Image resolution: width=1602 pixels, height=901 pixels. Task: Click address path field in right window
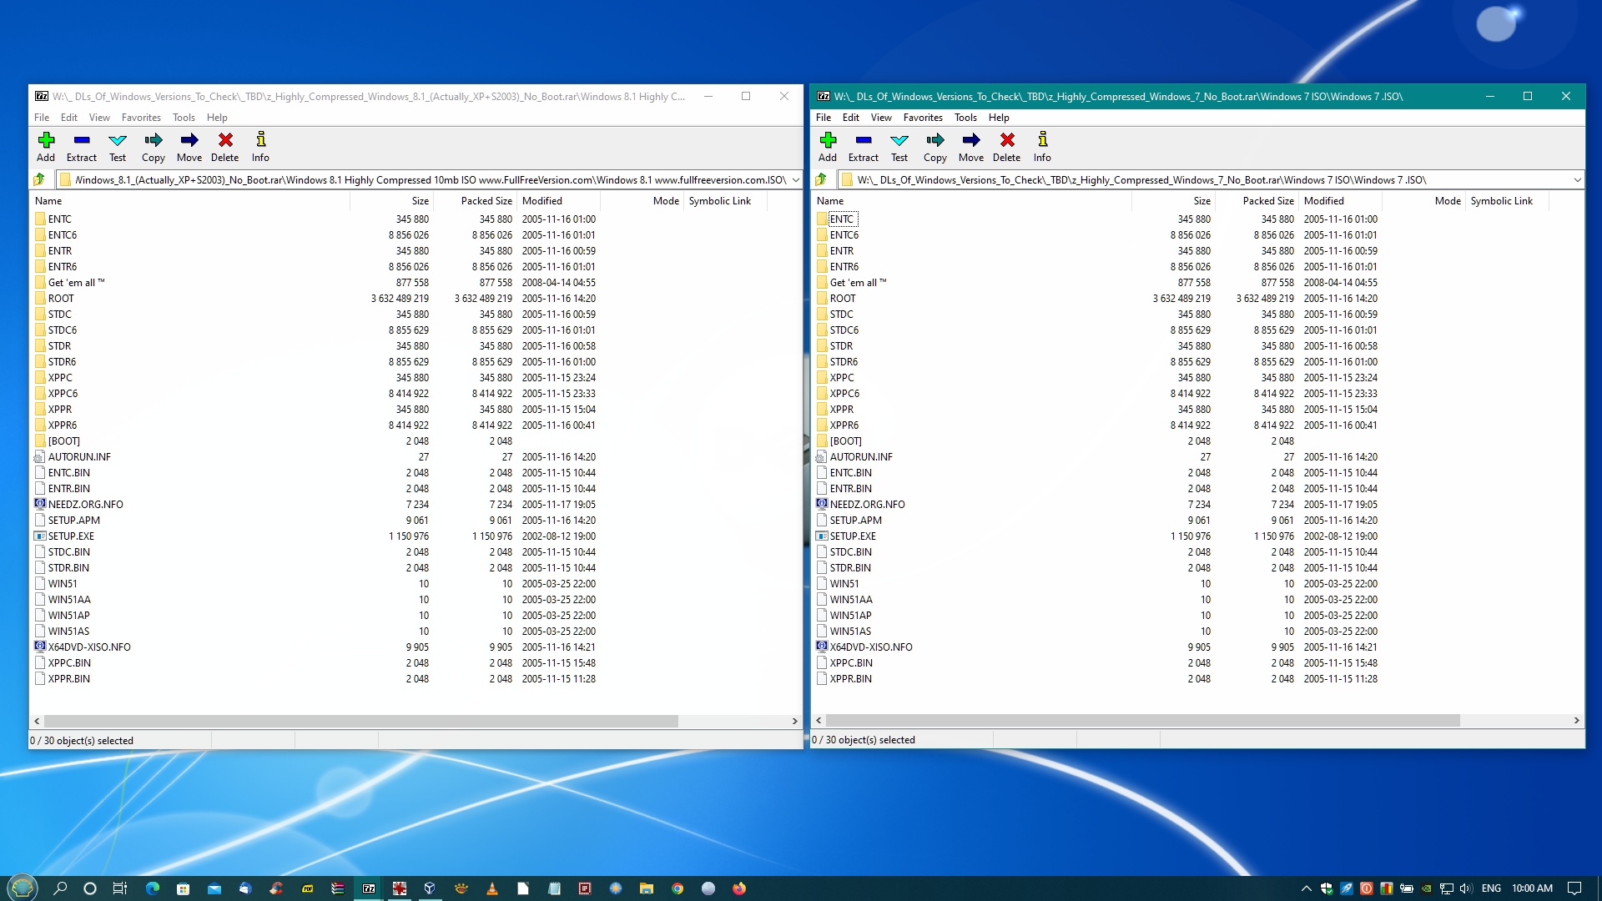coord(1204,179)
